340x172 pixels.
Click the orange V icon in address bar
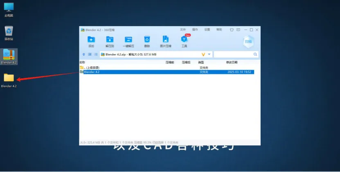pyautogui.click(x=203, y=54)
